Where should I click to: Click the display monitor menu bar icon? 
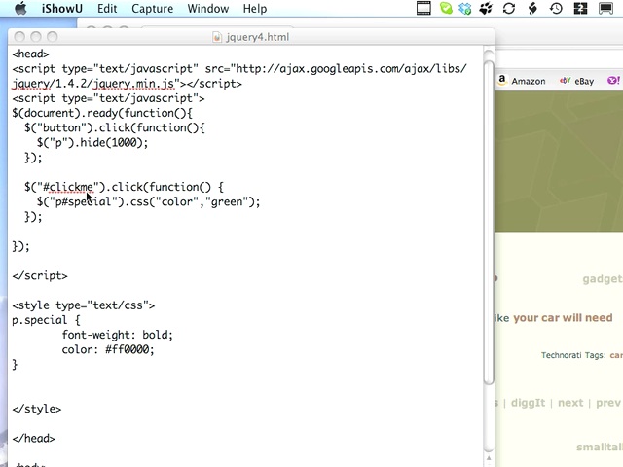605,9
